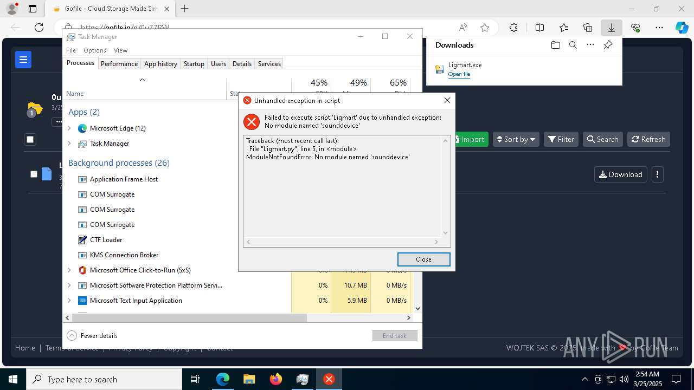This screenshot has height=390, width=694.
Task: Tick the Gofile file row checkbox
Action: [x=34, y=174]
